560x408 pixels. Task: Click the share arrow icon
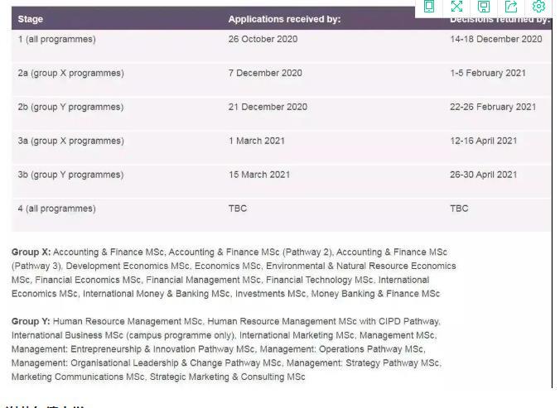pos(511,7)
